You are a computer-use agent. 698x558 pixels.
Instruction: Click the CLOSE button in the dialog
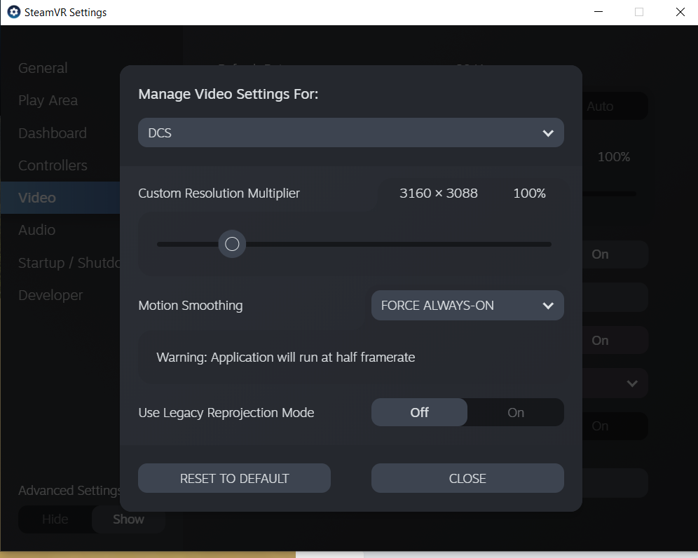467,478
